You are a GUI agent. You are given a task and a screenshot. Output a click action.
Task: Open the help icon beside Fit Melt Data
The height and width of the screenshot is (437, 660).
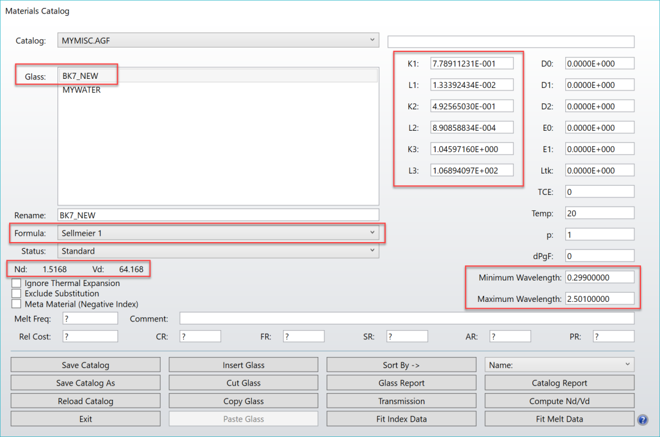[x=642, y=420]
